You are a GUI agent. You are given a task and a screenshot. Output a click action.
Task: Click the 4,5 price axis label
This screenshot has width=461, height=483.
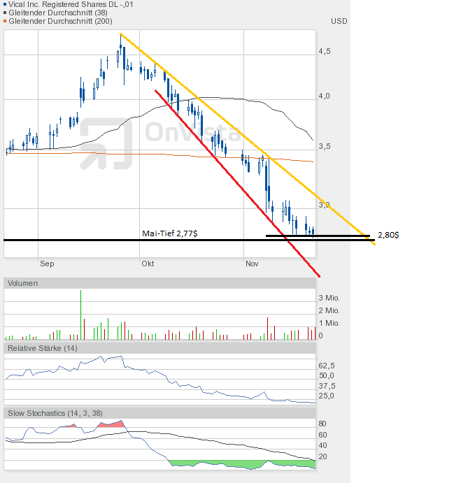(325, 51)
